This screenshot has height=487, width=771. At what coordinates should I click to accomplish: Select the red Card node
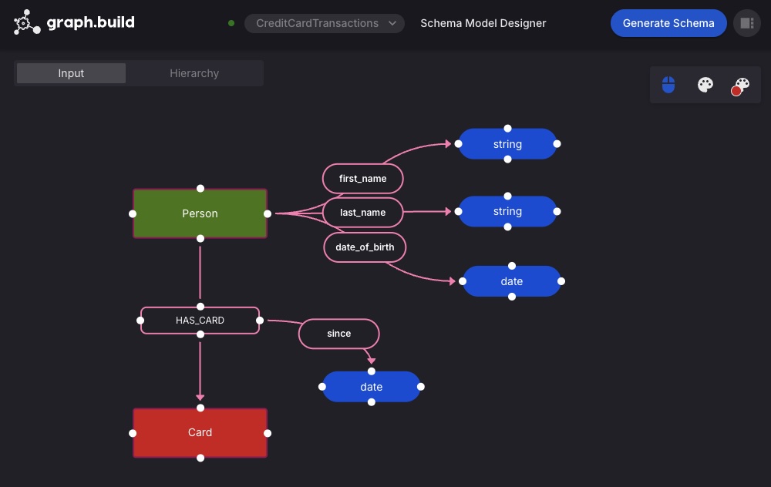(x=200, y=432)
